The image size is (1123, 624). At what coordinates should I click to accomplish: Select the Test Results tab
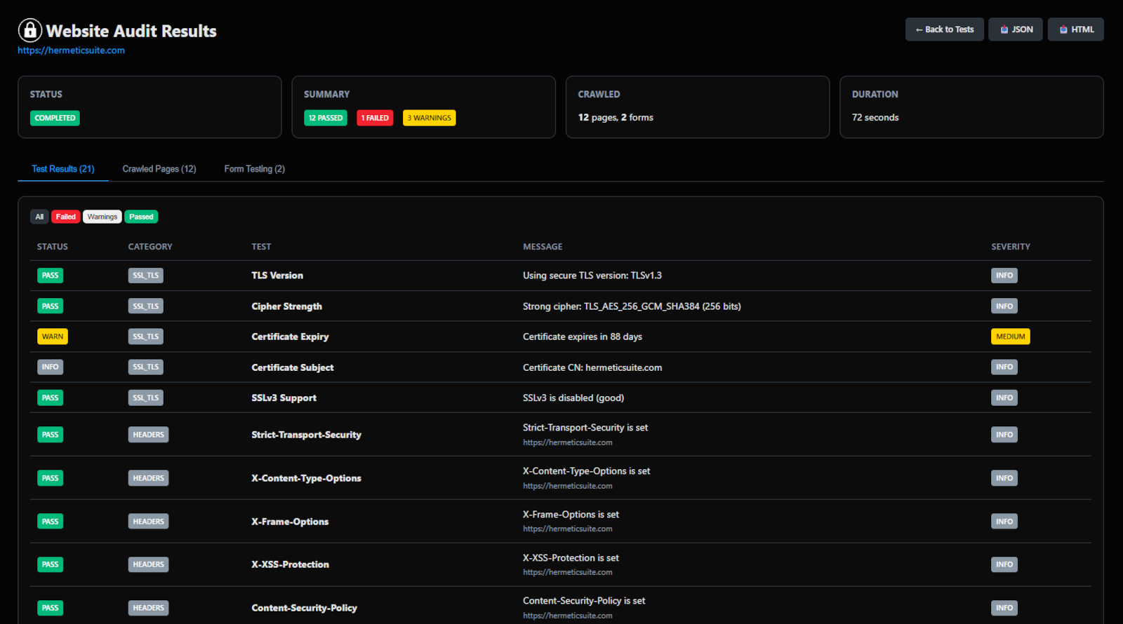63,169
